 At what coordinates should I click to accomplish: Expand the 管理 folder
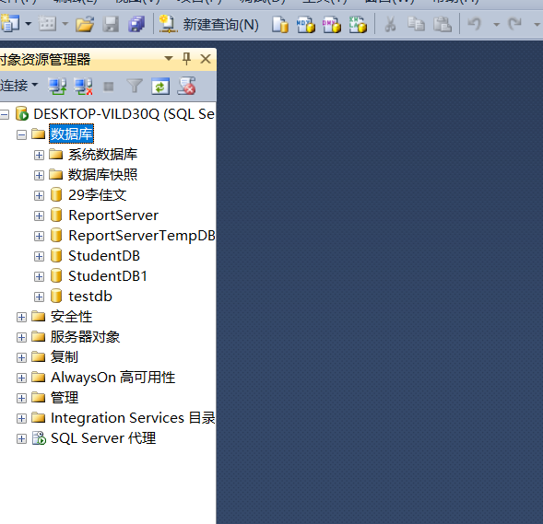(x=21, y=398)
